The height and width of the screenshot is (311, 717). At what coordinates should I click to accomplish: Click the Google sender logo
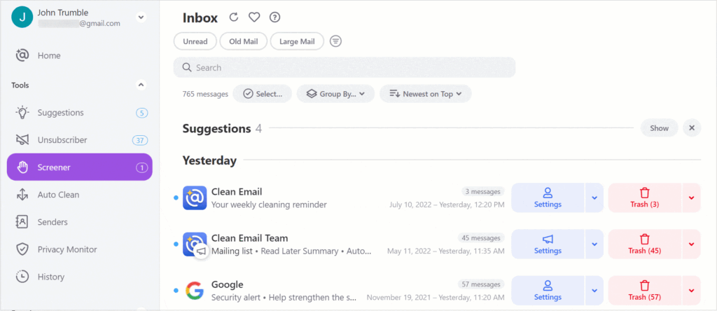(195, 291)
